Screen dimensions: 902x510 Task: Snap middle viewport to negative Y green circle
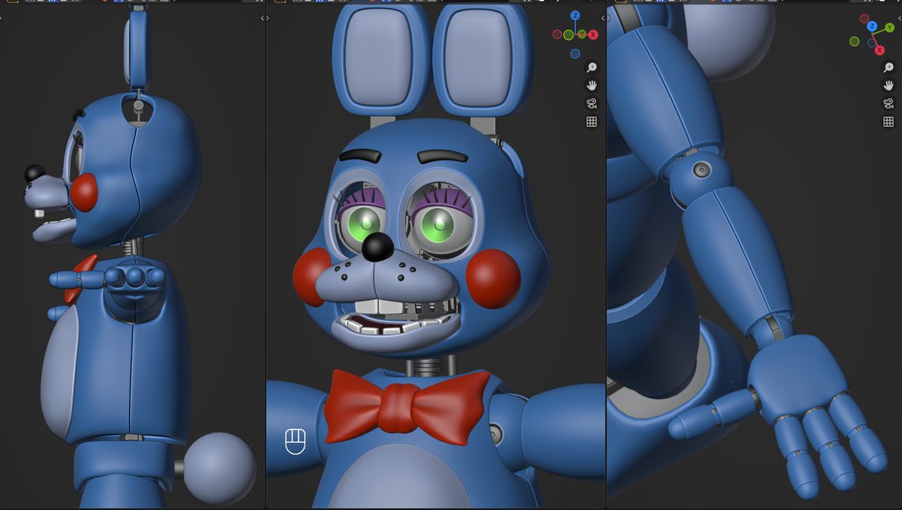click(568, 35)
